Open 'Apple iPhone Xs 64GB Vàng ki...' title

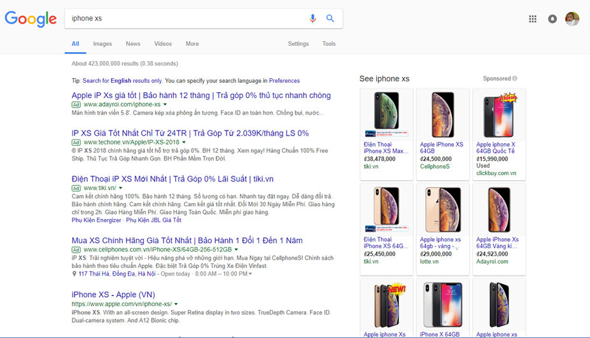coord(498,243)
